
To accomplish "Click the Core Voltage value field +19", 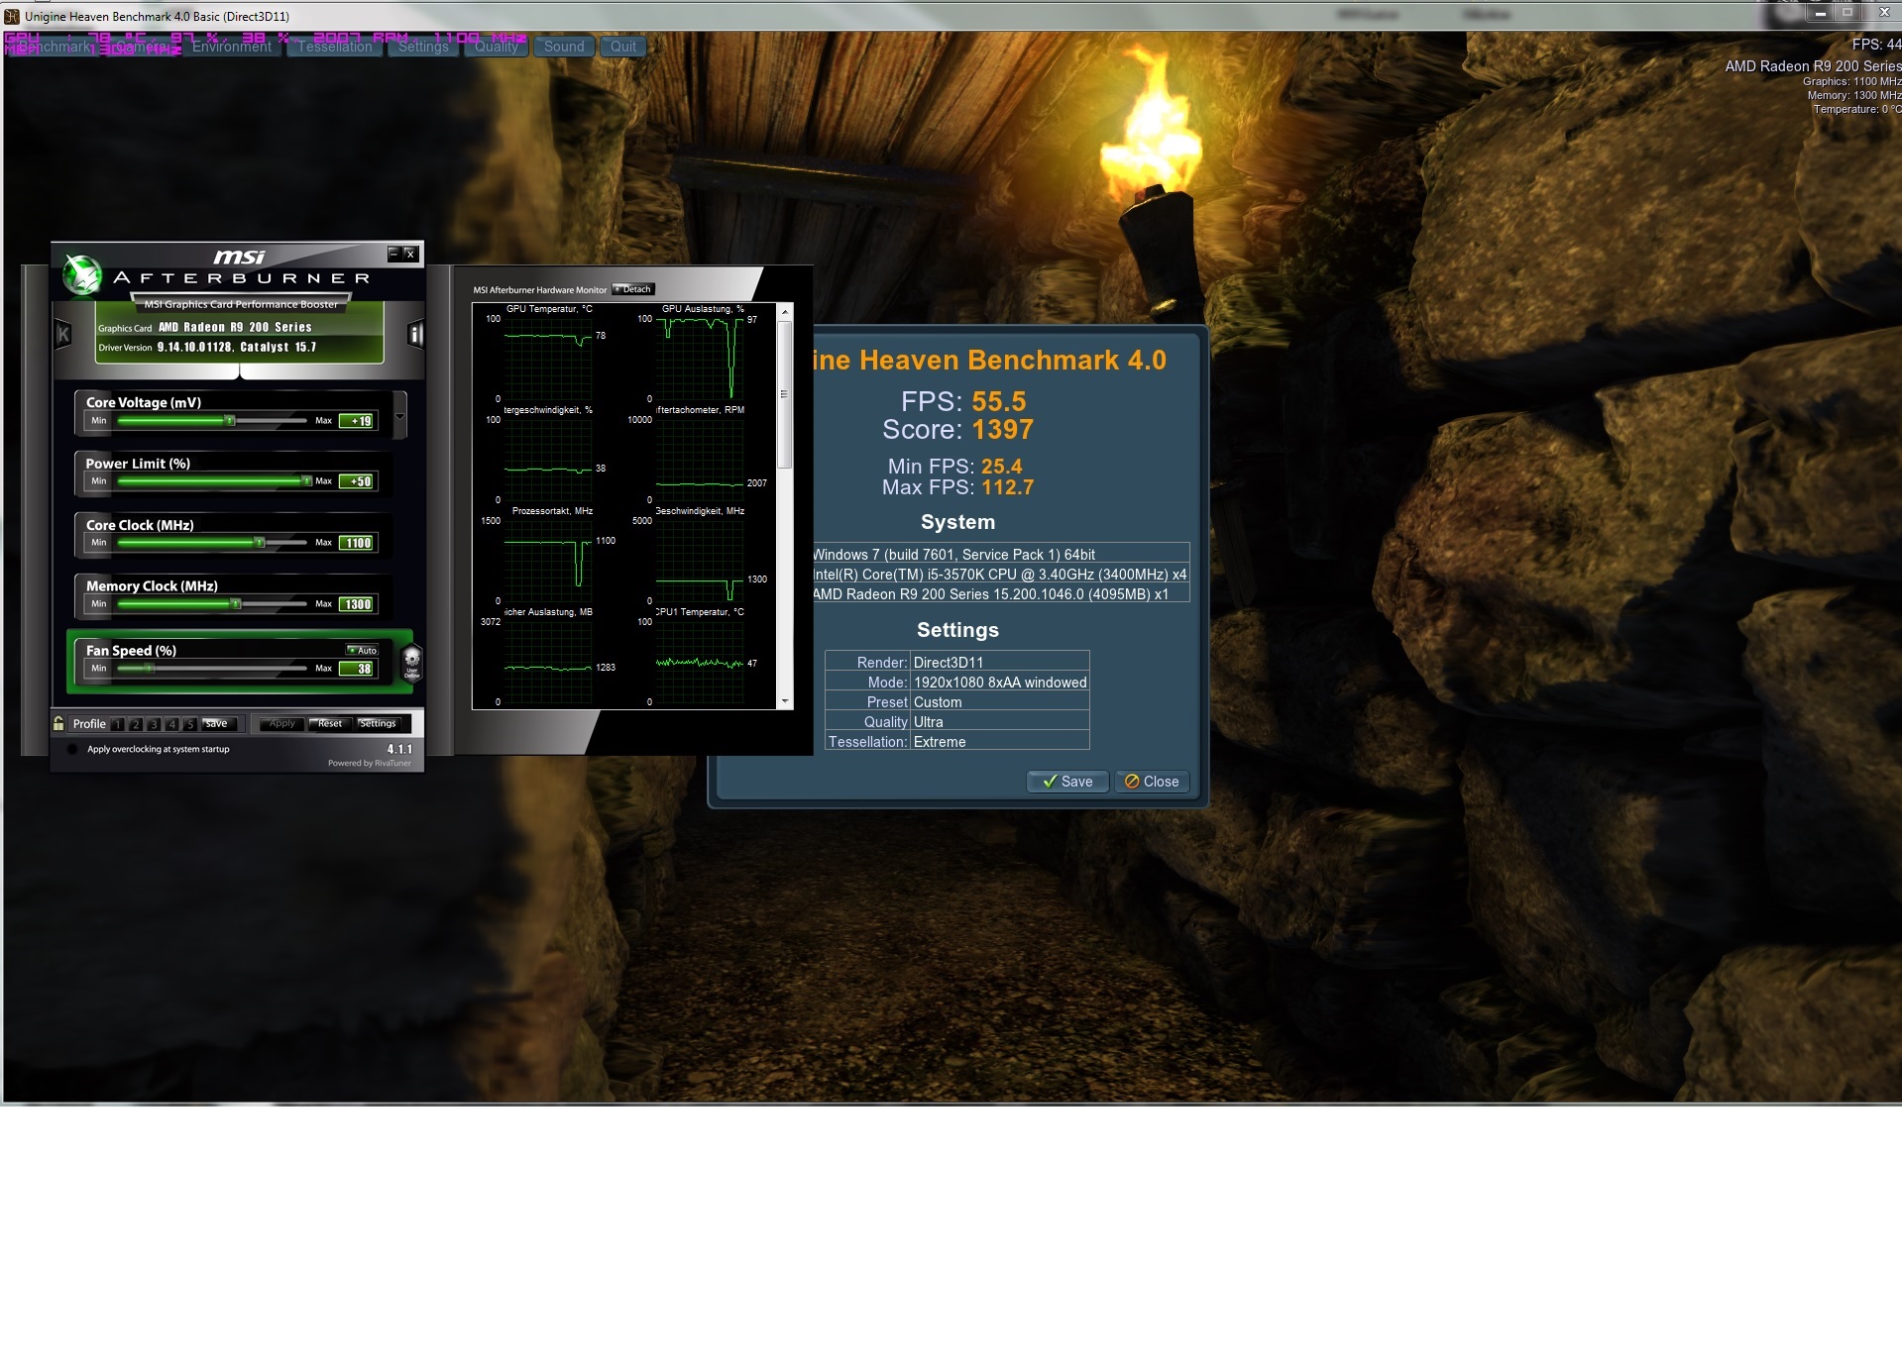I will click(357, 421).
